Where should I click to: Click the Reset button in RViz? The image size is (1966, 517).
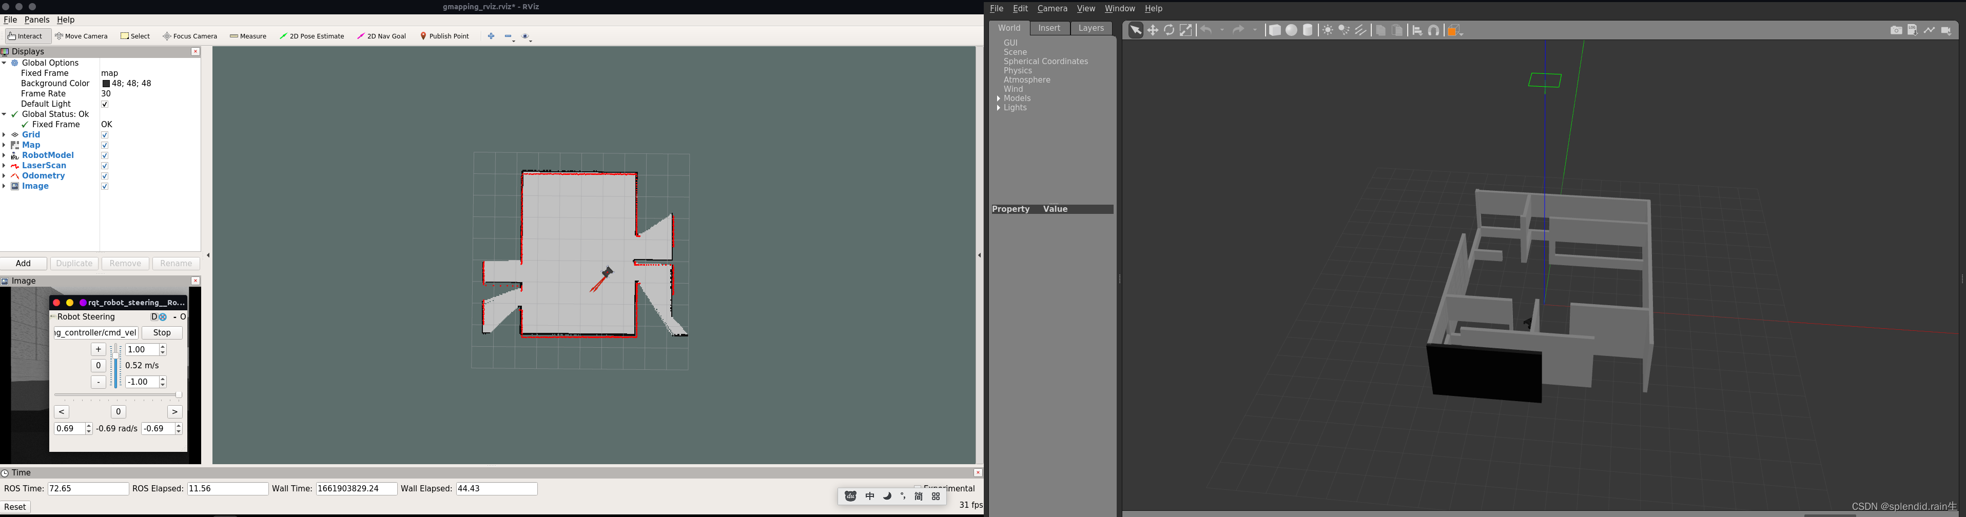(x=15, y=507)
